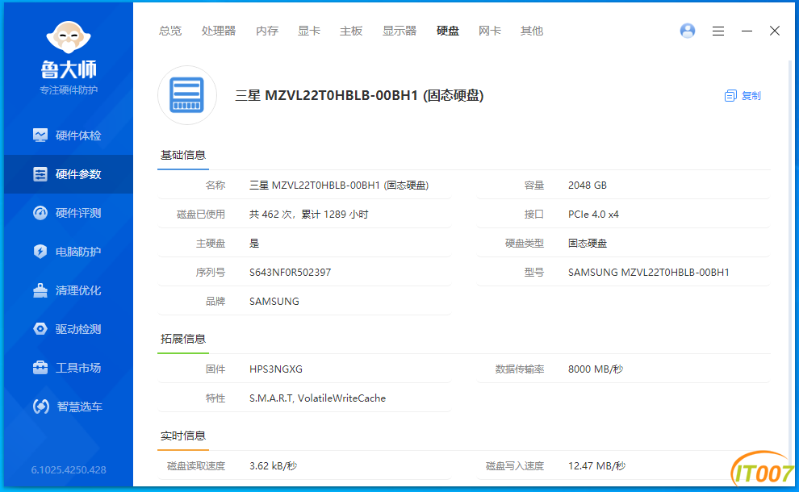The height and width of the screenshot is (492, 799).
Task: Click the 实时信息 section heading
Action: pos(183,436)
